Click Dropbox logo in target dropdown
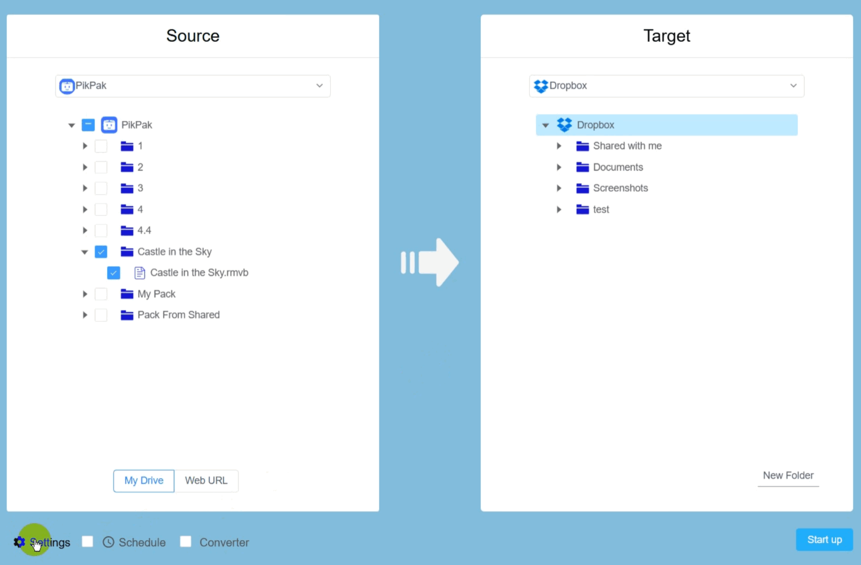Image resolution: width=861 pixels, height=565 pixels. coord(541,86)
